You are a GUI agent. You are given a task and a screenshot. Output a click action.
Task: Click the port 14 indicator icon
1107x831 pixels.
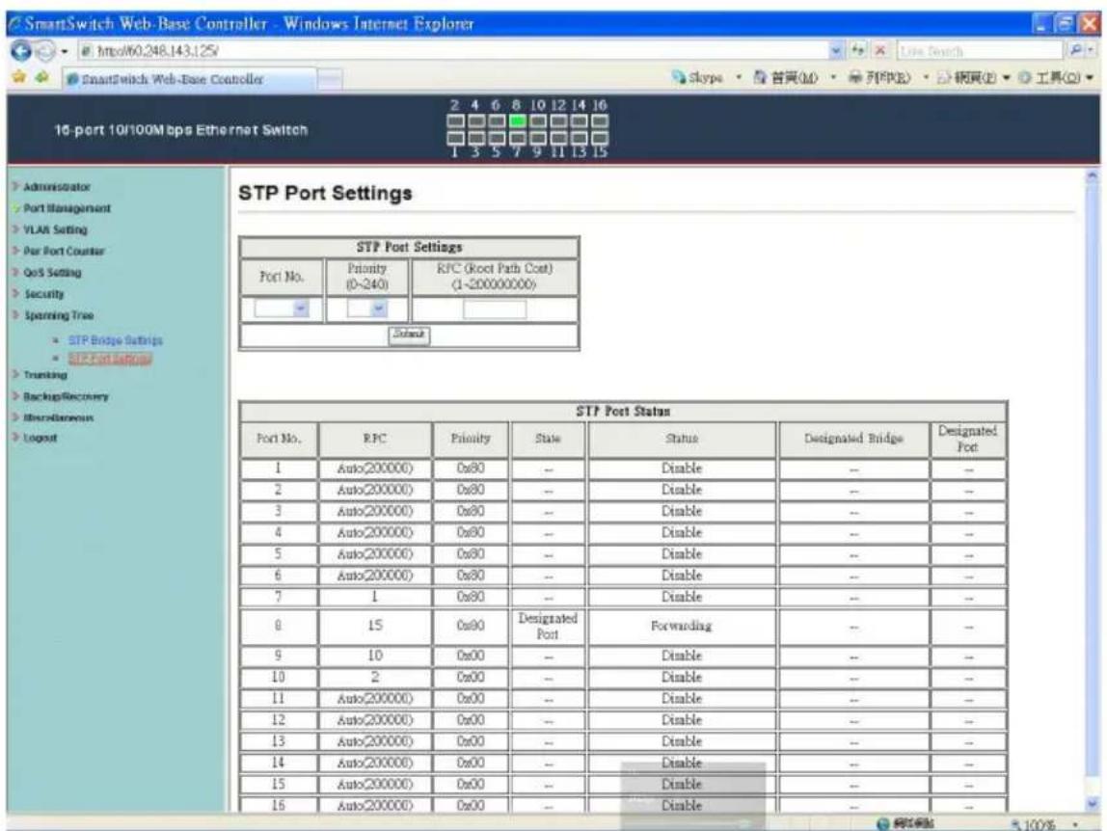pos(579,121)
